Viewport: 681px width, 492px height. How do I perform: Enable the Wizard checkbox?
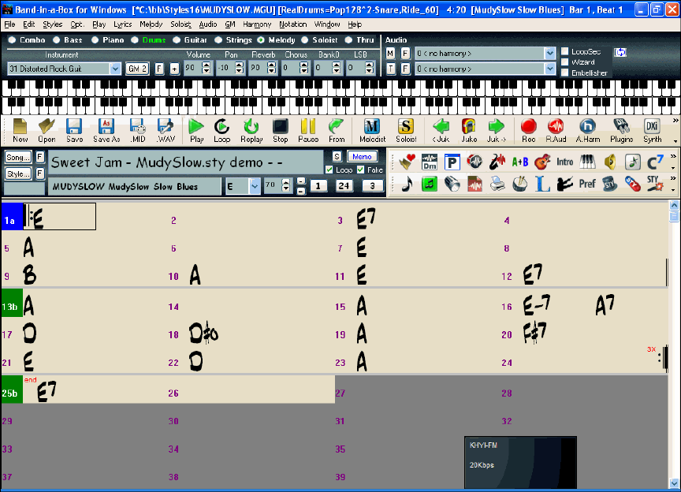click(x=564, y=62)
